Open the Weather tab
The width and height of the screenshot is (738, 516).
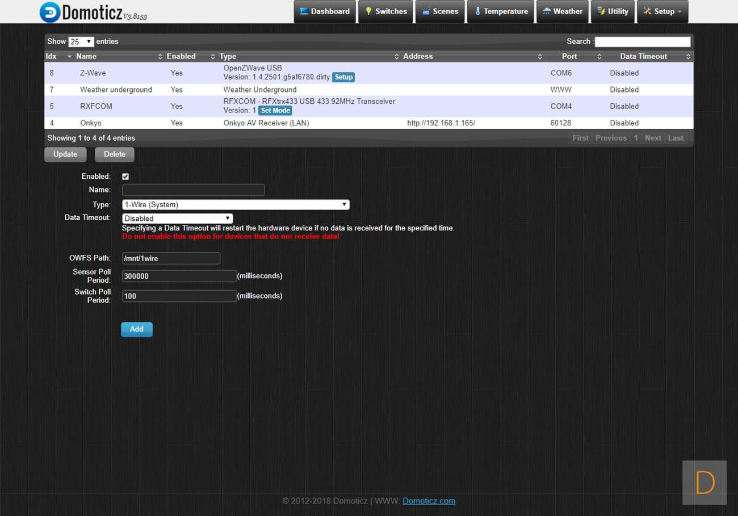pyautogui.click(x=563, y=11)
